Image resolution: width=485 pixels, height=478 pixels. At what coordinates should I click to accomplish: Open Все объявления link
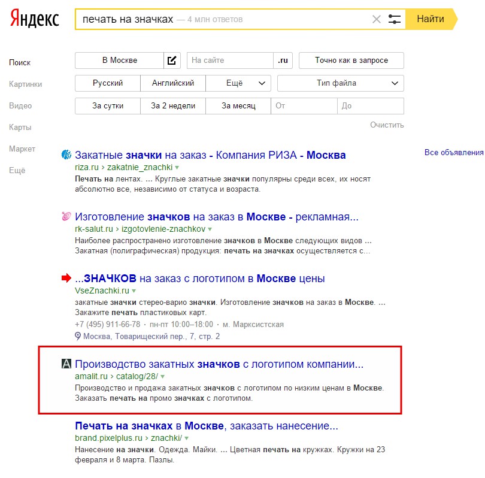(454, 153)
